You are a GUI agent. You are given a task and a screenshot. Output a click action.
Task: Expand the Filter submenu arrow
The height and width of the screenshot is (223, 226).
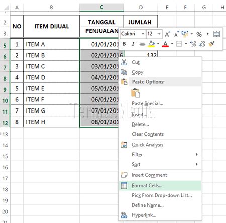[x=197, y=154]
